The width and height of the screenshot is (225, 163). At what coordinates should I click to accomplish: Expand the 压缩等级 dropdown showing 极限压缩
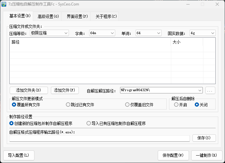[x=49, y=33]
